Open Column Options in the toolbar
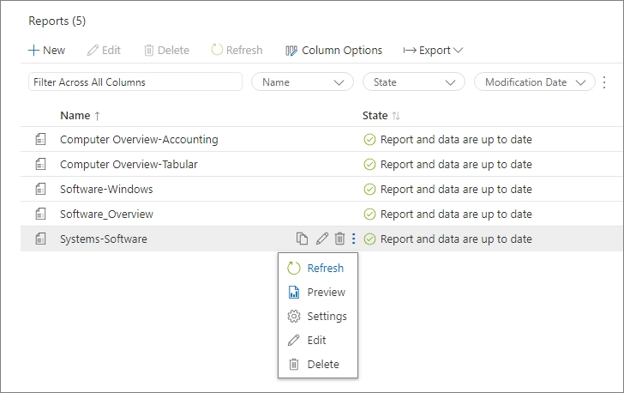The height and width of the screenshot is (393, 624). point(333,50)
